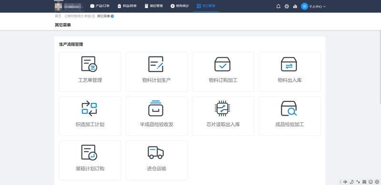Click the notification bell icon
This screenshot has height=185, width=381.
(279, 7)
